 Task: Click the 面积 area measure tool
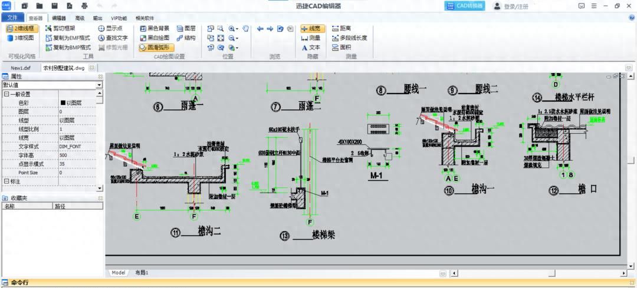[342, 47]
